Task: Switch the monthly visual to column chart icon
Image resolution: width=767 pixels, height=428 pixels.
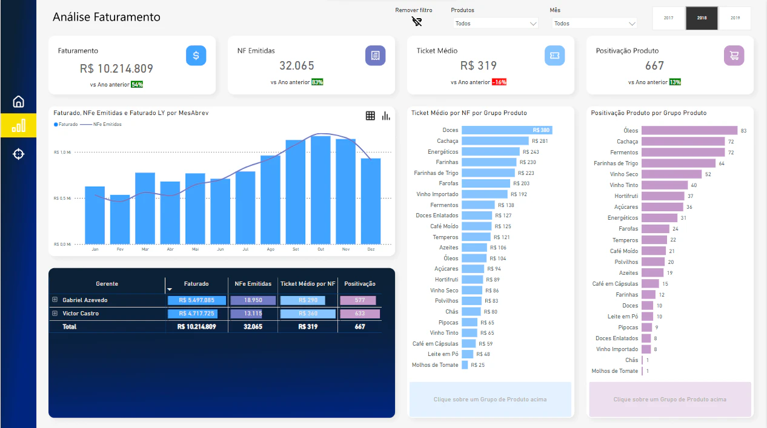Action: 386,116
